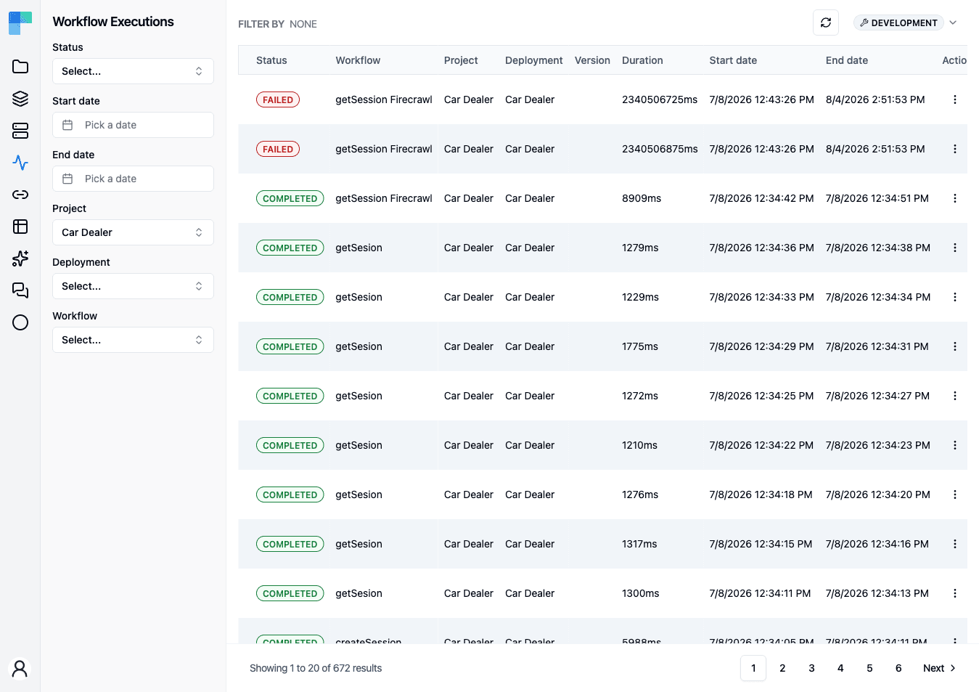Click Showing 1 to 20 of 672 results

click(x=316, y=668)
